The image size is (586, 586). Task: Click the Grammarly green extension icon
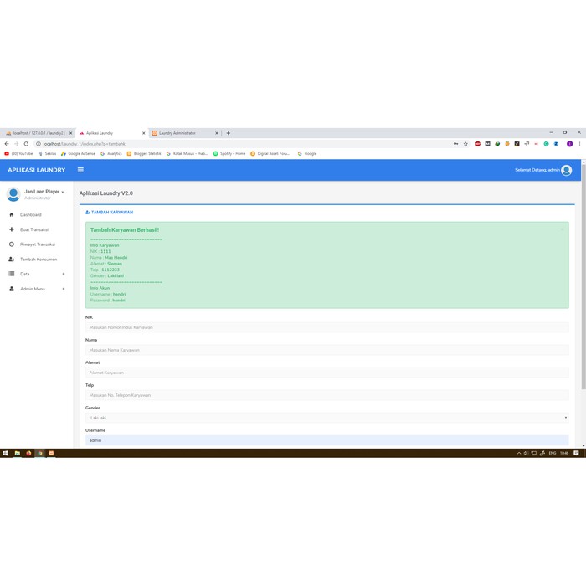(x=546, y=144)
